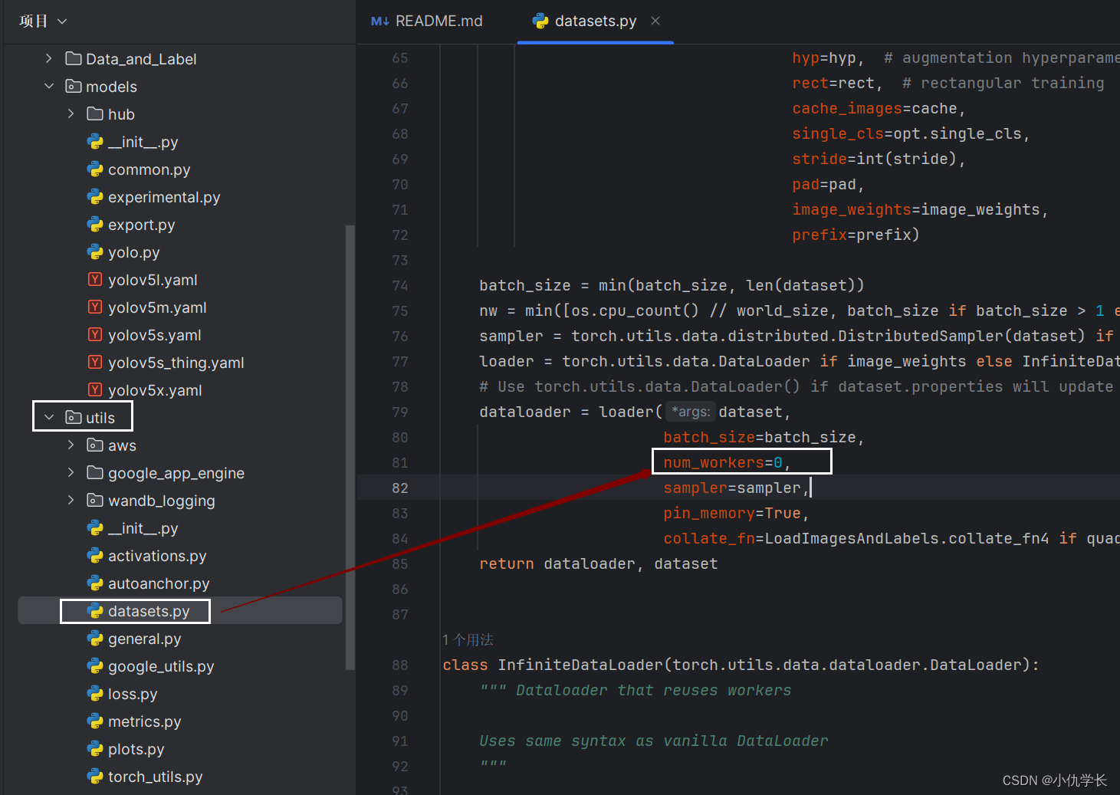Image resolution: width=1120 pixels, height=795 pixels.
Task: Expand the aws folder
Action: [x=71, y=445]
